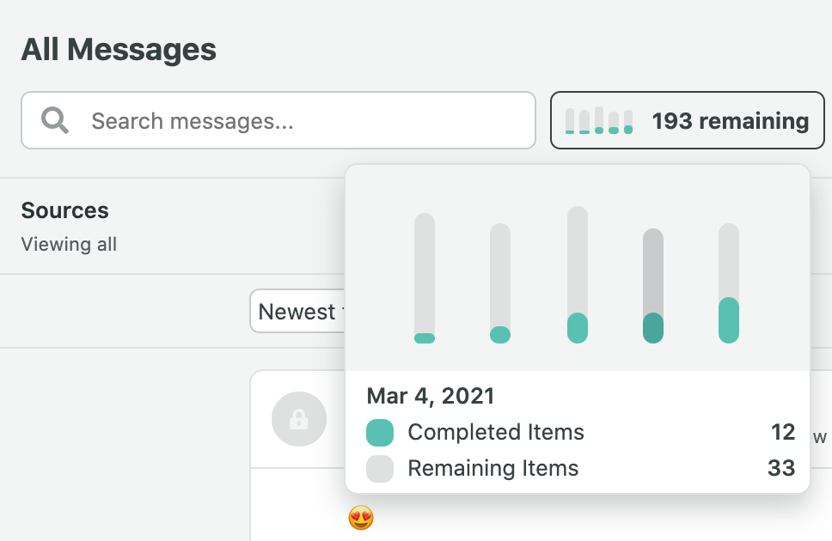This screenshot has height=541, width=832.
Task: Click the Sources heading
Action: point(64,210)
